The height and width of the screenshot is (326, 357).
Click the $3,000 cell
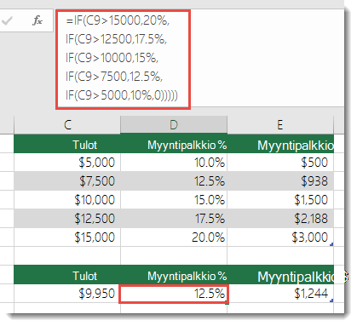click(x=280, y=237)
